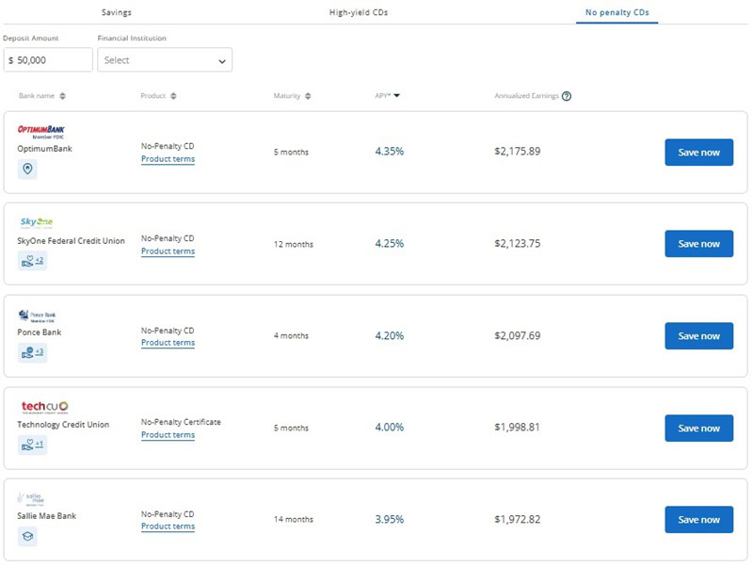This screenshot has width=753, height=567.
Task: Click OptimumBank location pin icon
Action: pyautogui.click(x=27, y=170)
